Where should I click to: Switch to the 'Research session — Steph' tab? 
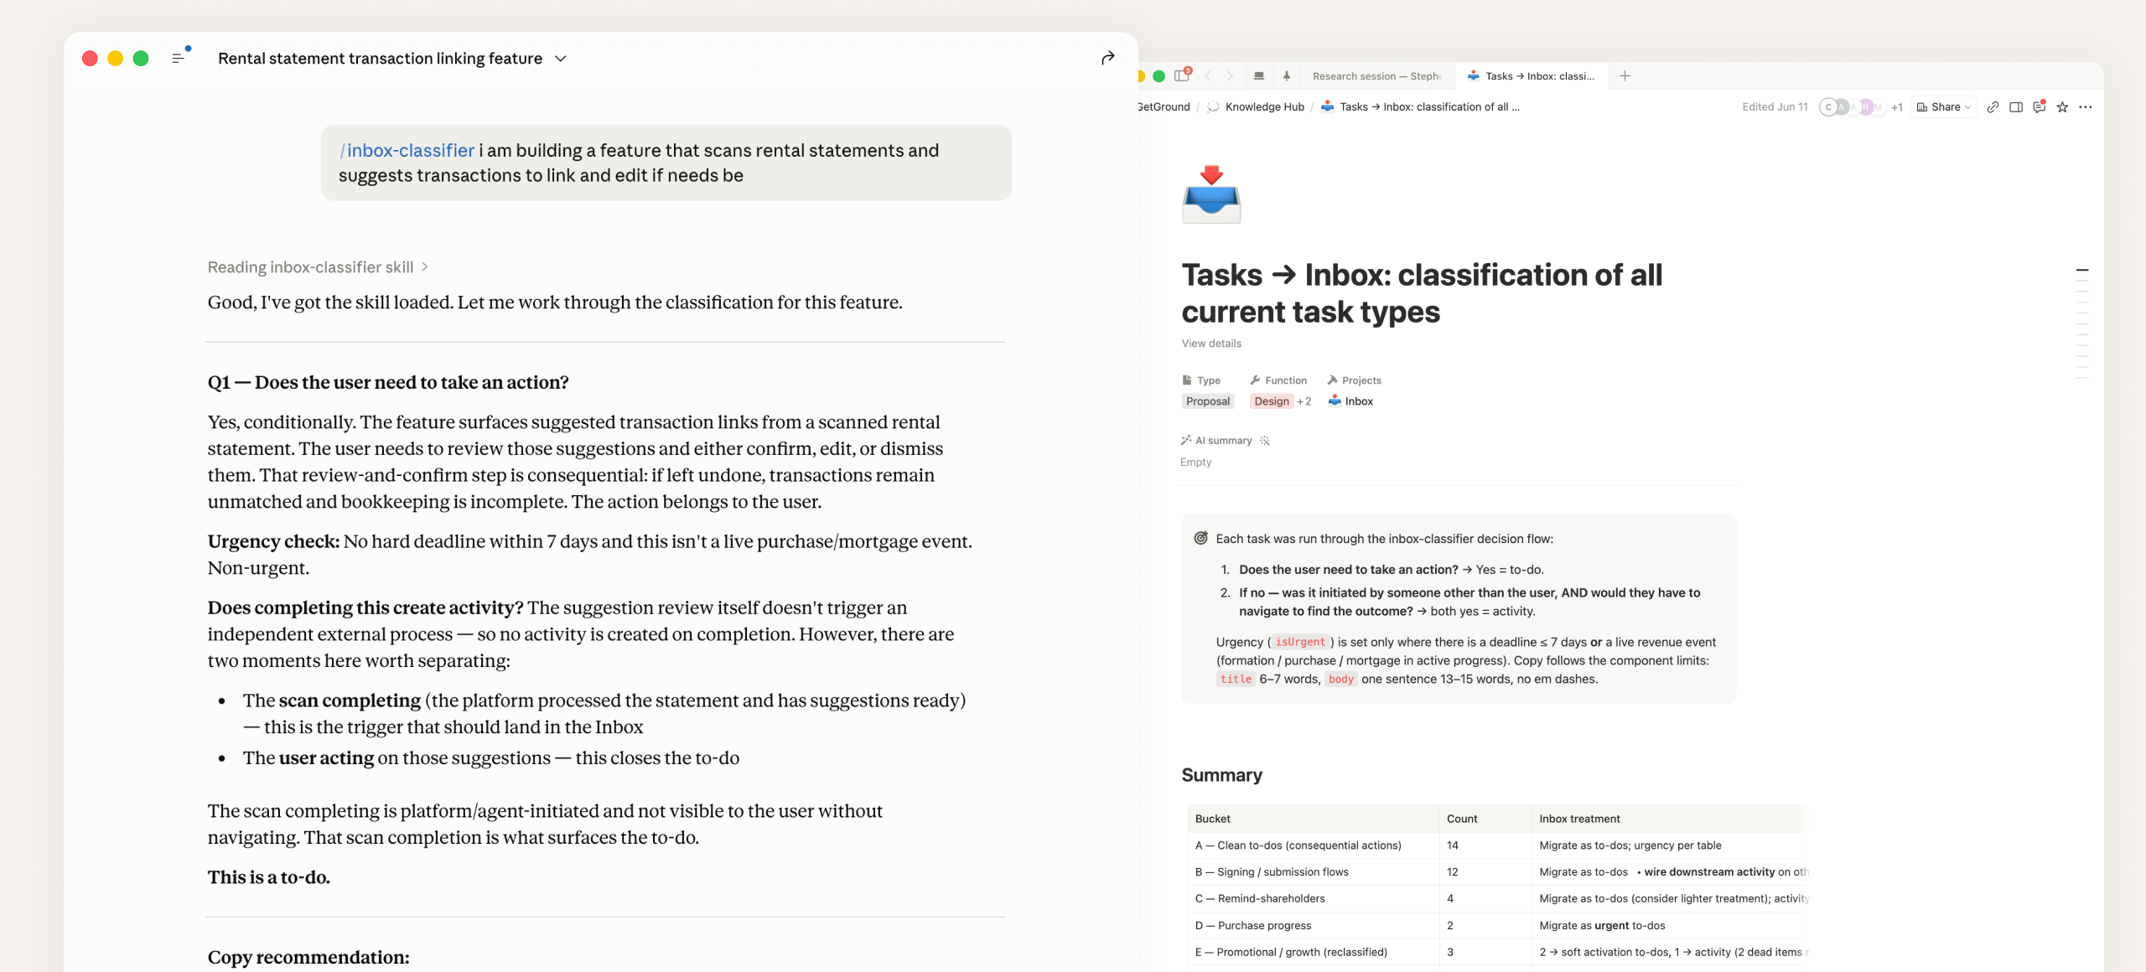(1376, 76)
